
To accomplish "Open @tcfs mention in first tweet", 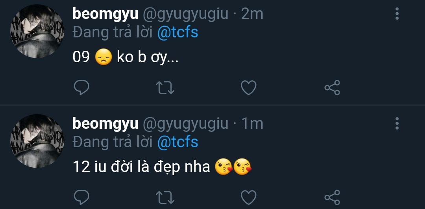I will (x=177, y=32).
